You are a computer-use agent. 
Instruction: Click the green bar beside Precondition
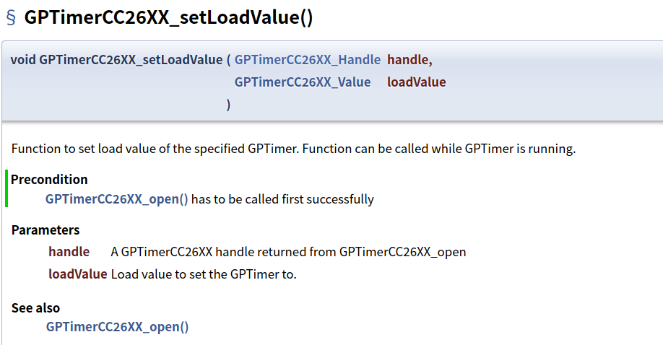6,189
